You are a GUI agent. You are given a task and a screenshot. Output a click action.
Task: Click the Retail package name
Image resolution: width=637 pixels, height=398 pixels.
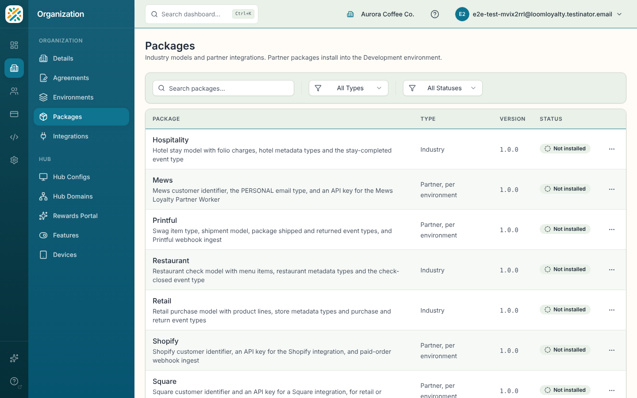pos(162,301)
